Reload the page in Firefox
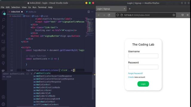 point(109,15)
